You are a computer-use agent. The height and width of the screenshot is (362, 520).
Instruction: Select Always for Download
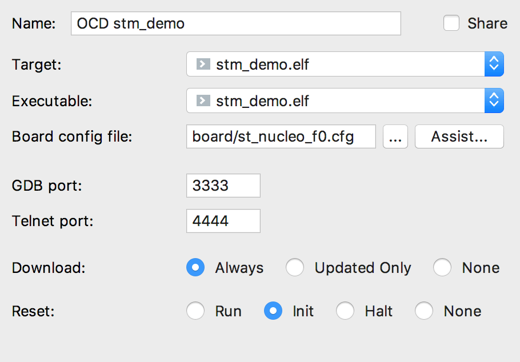point(195,268)
